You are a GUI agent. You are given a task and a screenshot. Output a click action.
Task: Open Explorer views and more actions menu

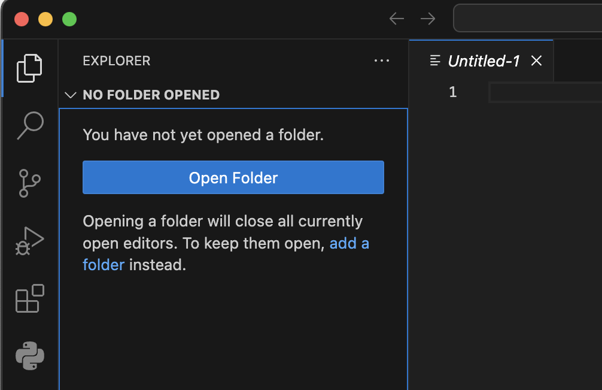[x=382, y=61]
